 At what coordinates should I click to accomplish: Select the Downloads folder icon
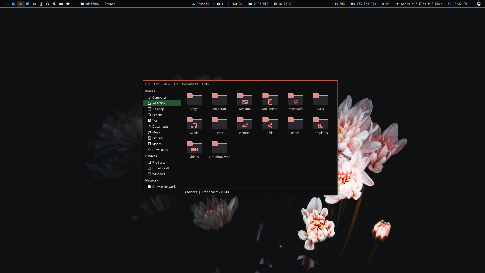[295, 100]
